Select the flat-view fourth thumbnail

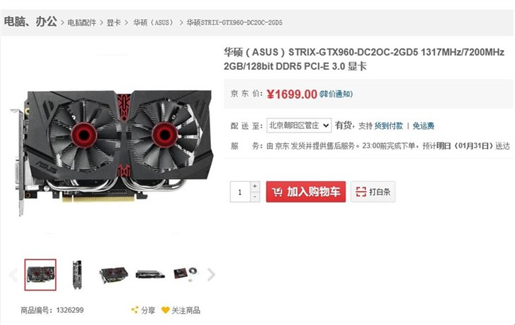click(x=150, y=274)
